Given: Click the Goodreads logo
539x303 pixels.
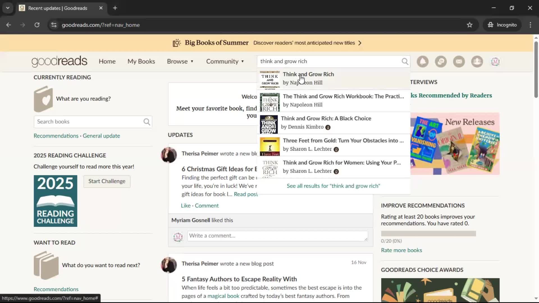Looking at the screenshot, I should tap(59, 61).
